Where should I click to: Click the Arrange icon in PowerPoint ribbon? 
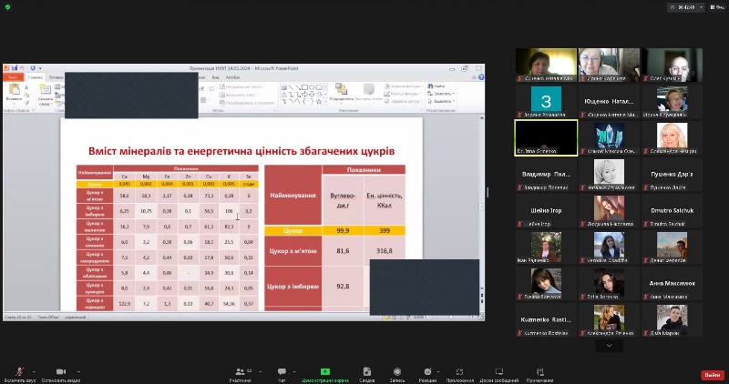point(341,89)
